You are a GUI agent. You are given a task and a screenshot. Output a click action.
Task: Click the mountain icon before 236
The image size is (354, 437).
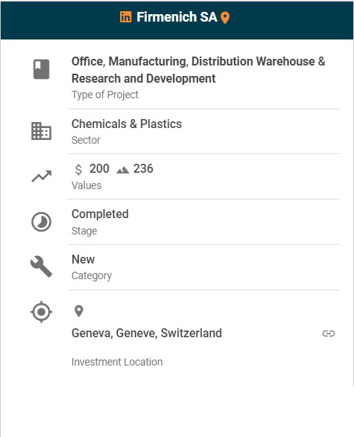122,170
